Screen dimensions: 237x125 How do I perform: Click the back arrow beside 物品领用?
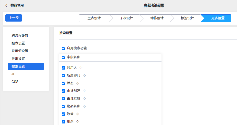coord(6,6)
